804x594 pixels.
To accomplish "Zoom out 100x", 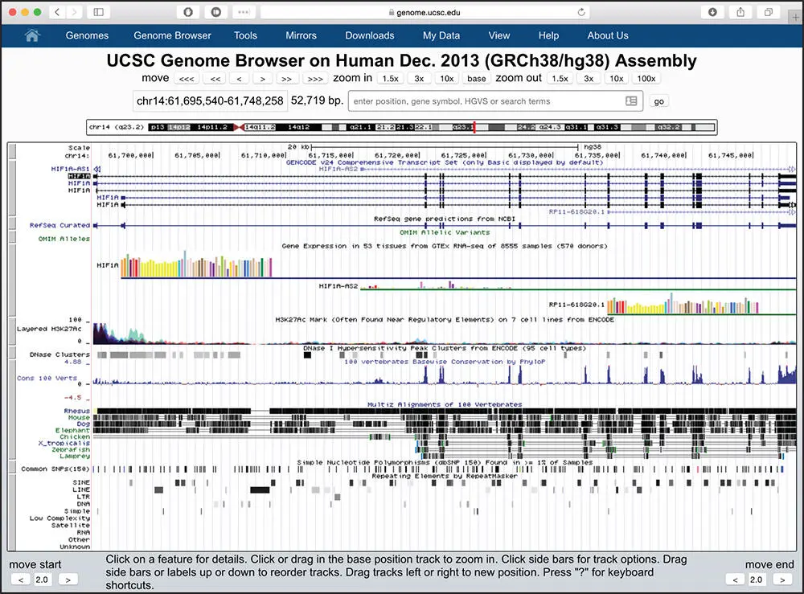I will [646, 79].
